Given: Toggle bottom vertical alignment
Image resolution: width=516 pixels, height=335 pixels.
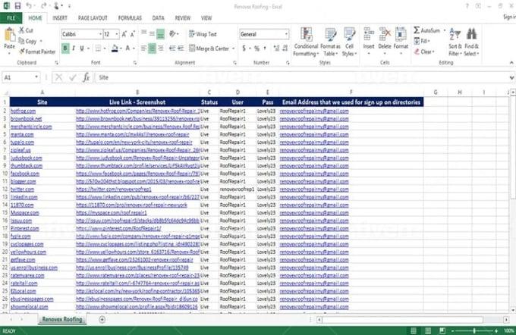Looking at the screenshot, I should point(161,34).
